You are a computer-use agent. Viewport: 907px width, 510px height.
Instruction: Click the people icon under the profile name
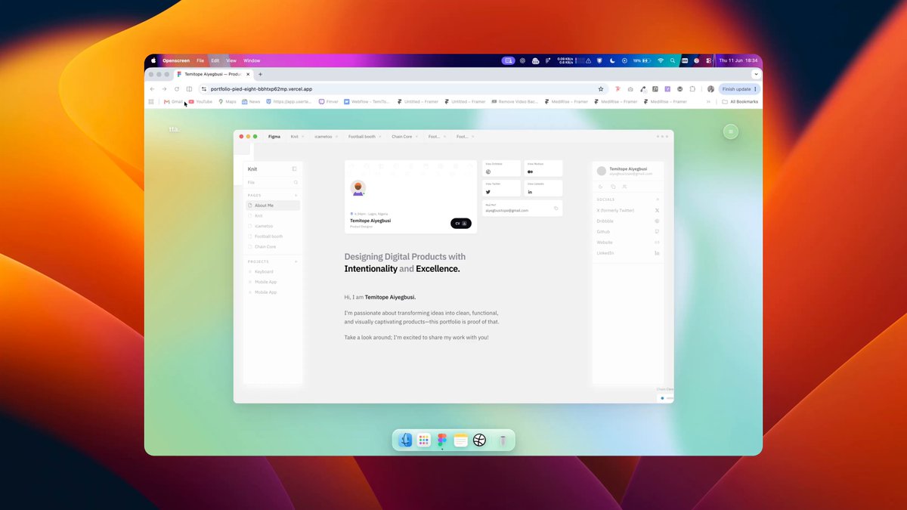point(624,186)
